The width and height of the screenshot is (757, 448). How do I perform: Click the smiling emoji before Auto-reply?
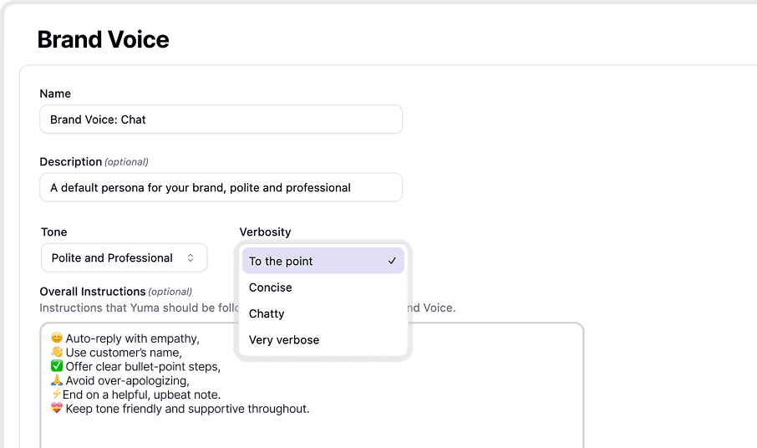coord(57,339)
